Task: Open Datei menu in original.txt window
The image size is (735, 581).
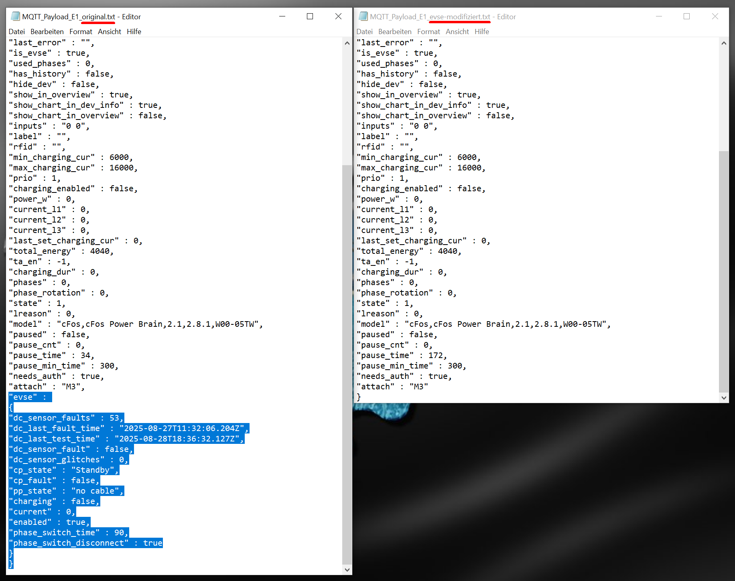Action: (16, 32)
